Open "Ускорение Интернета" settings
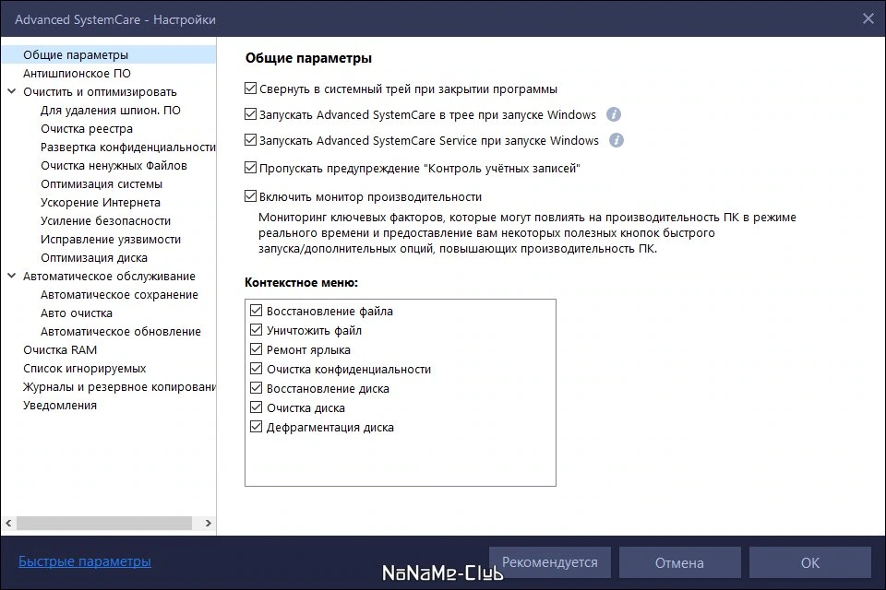Screen dimensions: 886x590 [100, 202]
